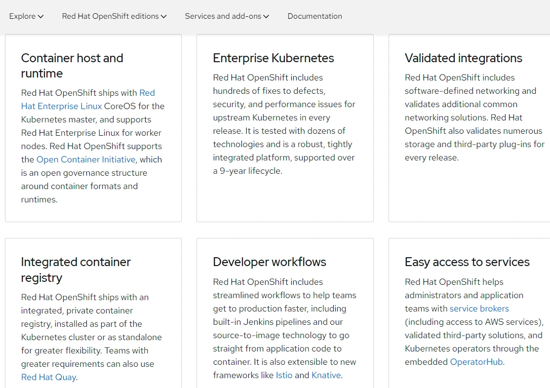Click the word 'runtimes.' in first card

(39, 199)
